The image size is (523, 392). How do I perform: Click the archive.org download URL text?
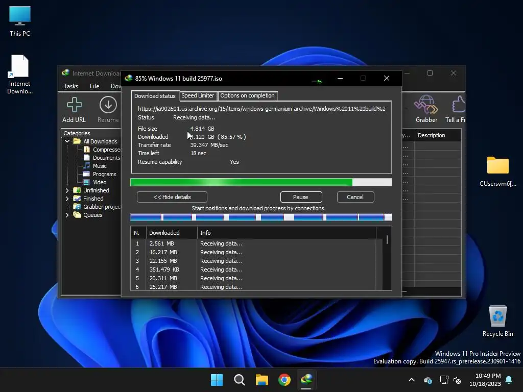coord(262,109)
